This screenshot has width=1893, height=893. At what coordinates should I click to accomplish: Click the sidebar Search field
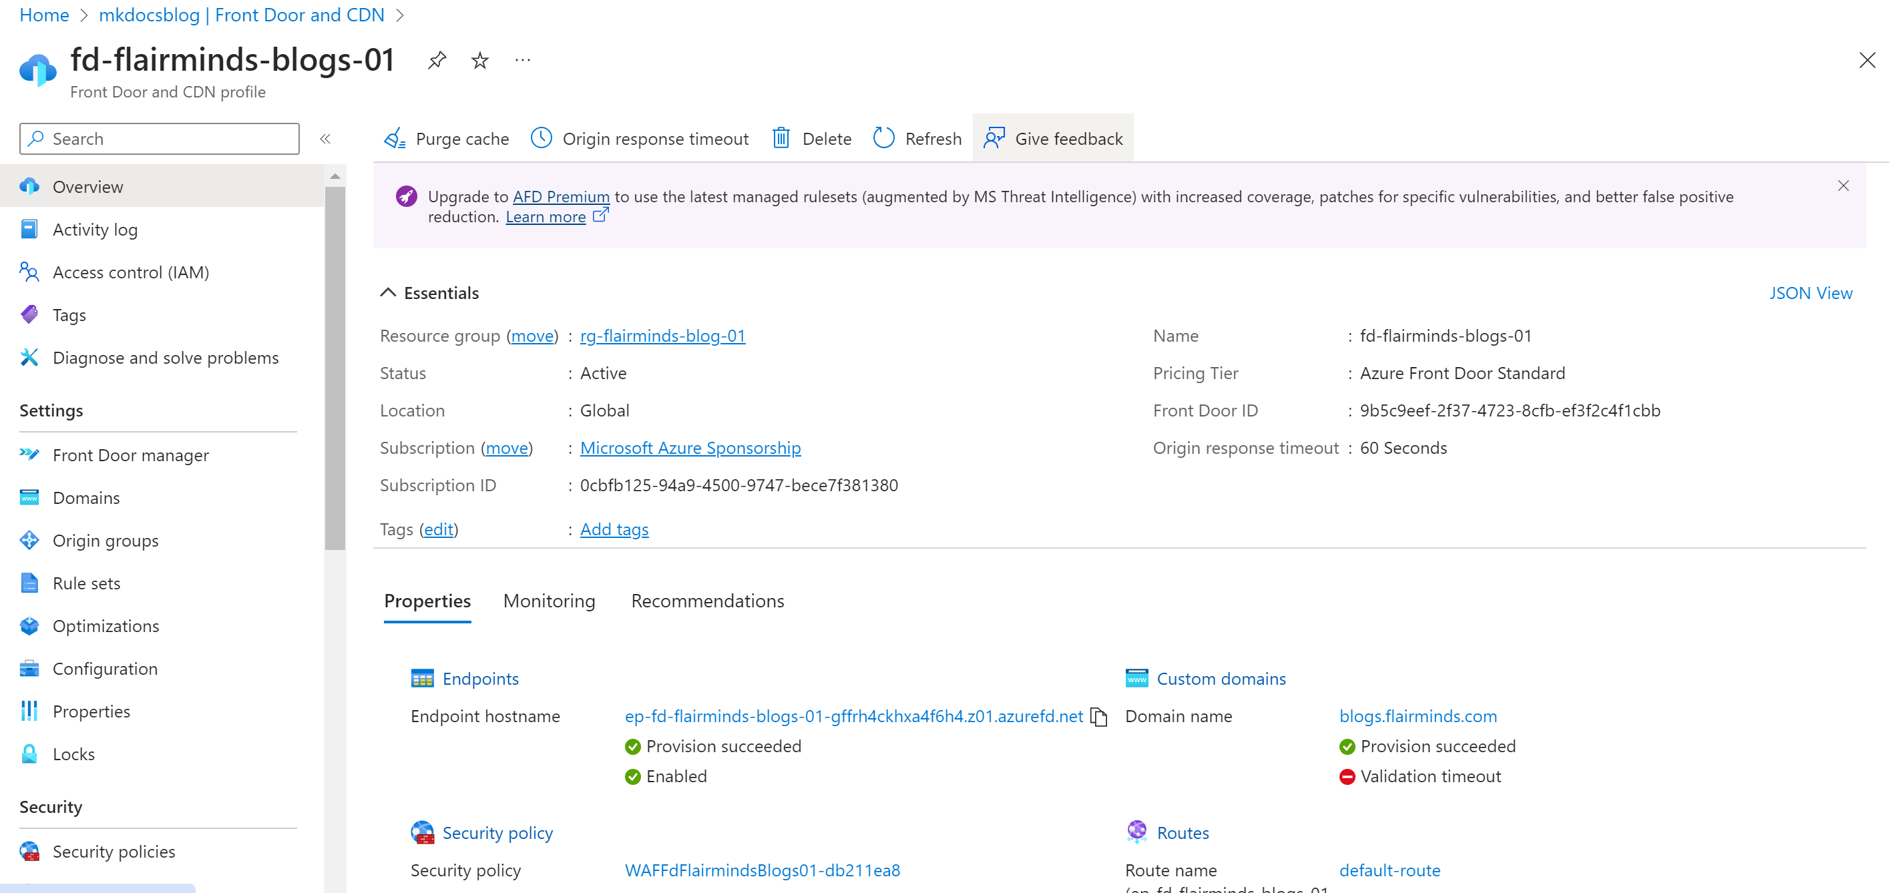[160, 139]
